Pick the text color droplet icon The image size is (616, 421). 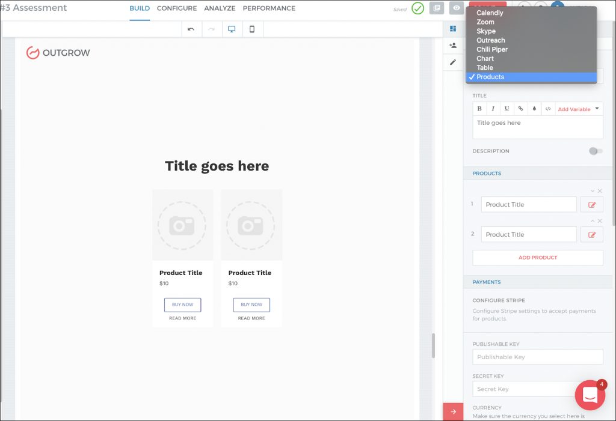click(x=534, y=109)
